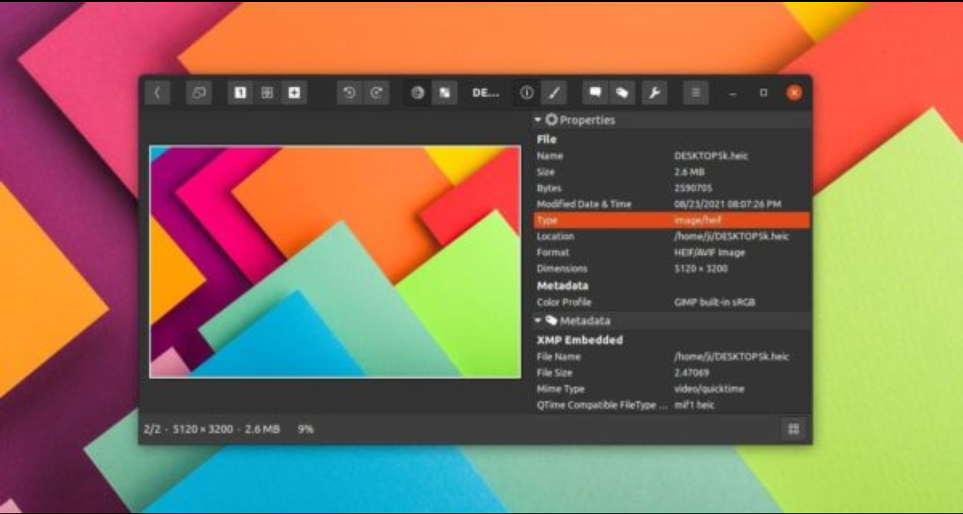Click the 2/2 image counter in status bar
The width and height of the screenshot is (963, 514).
tap(152, 429)
